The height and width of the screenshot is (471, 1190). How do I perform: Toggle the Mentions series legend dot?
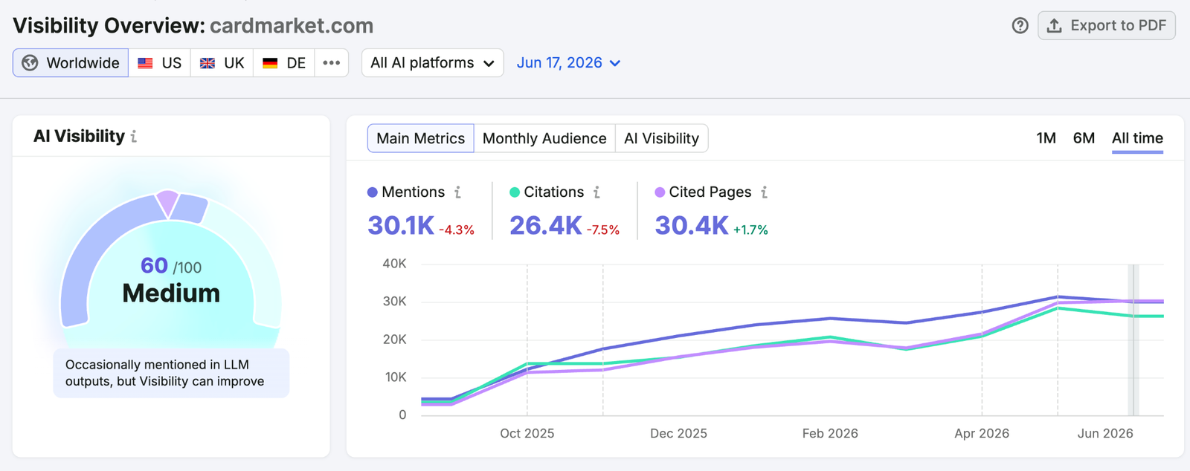(373, 192)
